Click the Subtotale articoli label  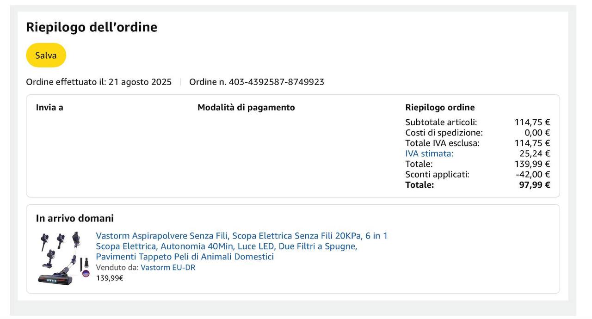(x=441, y=123)
